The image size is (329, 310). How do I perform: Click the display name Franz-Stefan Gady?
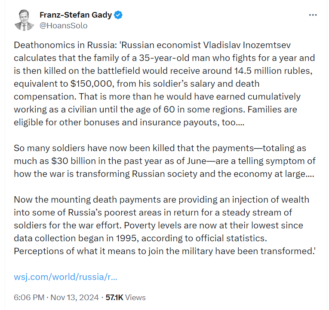pos(76,15)
